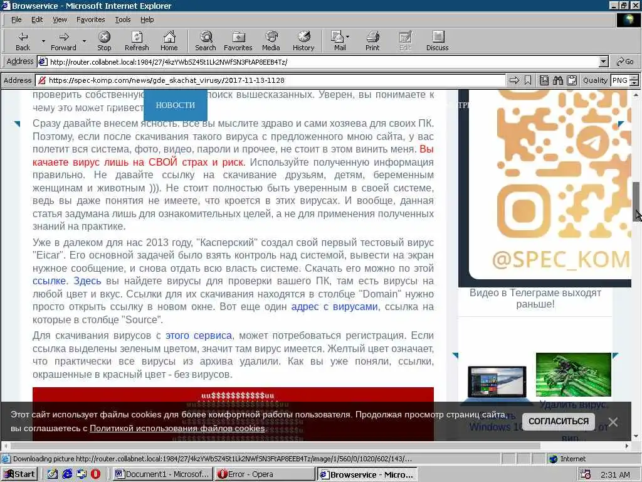Click the Browservice clipboard icon
This screenshot has height=482, width=642.
[572, 80]
